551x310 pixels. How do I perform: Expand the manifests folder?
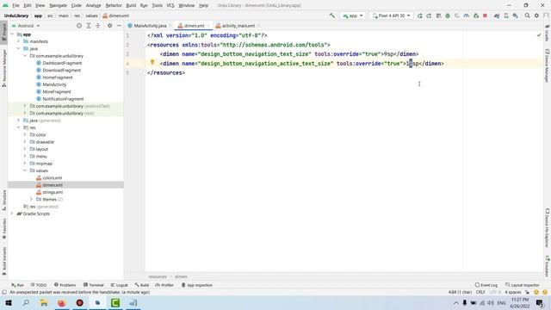19,41
